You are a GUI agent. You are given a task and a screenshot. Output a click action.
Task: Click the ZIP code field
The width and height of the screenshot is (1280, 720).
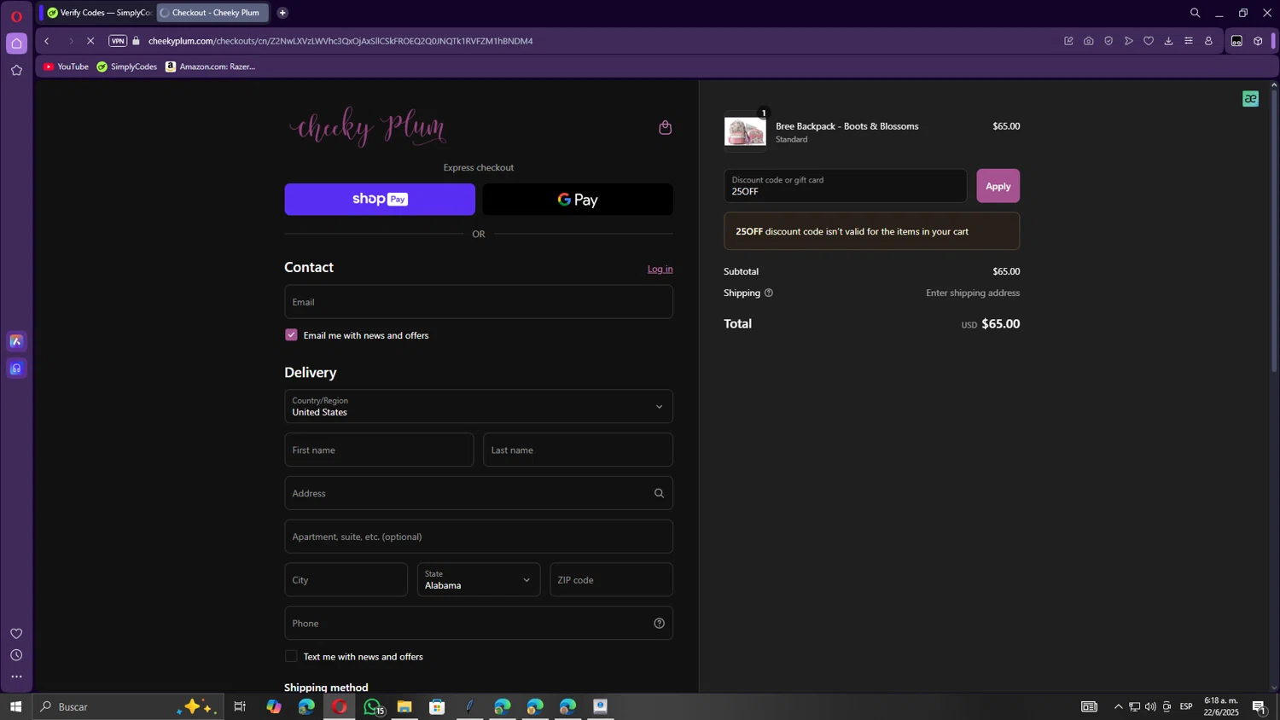(x=611, y=580)
